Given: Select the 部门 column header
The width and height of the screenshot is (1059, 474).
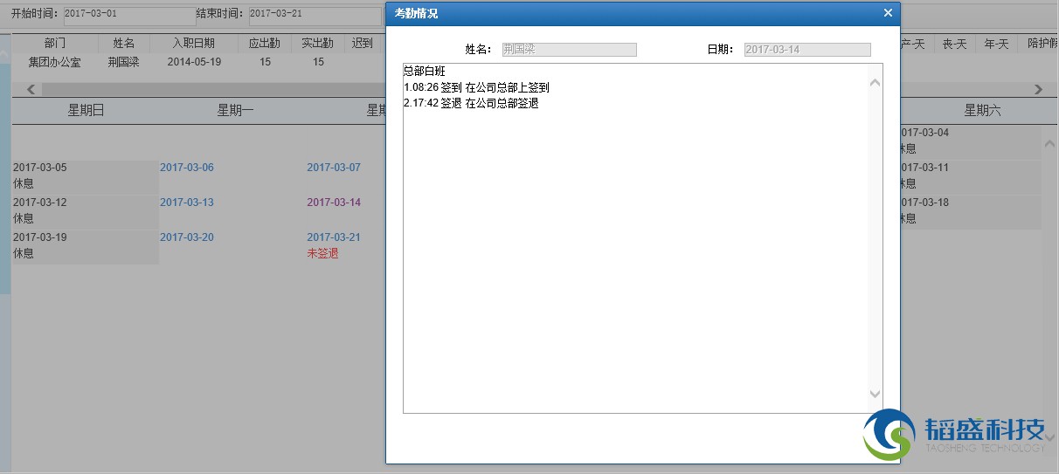Looking at the screenshot, I should 54,43.
